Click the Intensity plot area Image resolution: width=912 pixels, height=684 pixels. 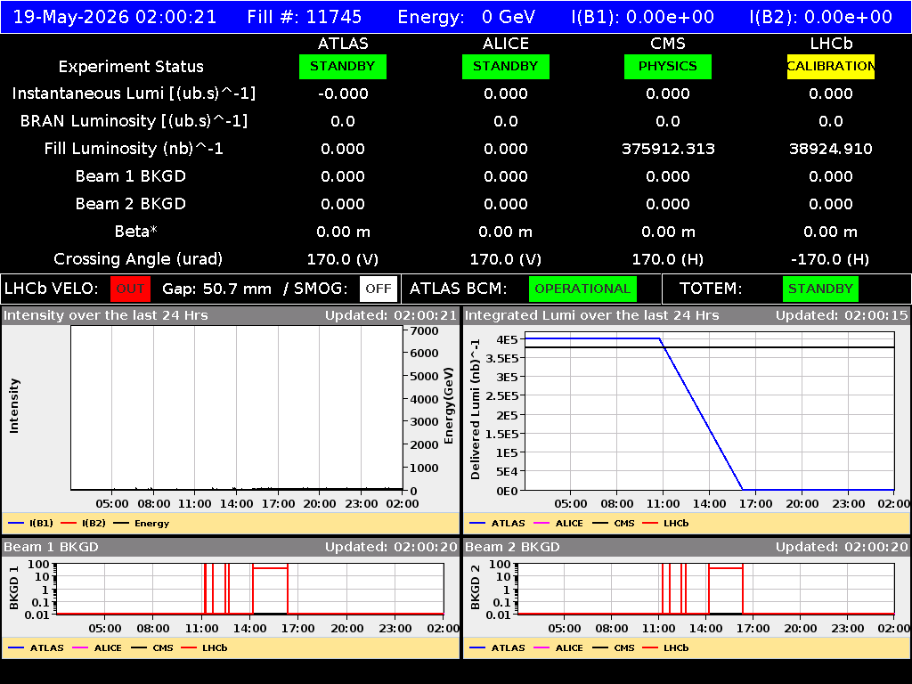237,408
